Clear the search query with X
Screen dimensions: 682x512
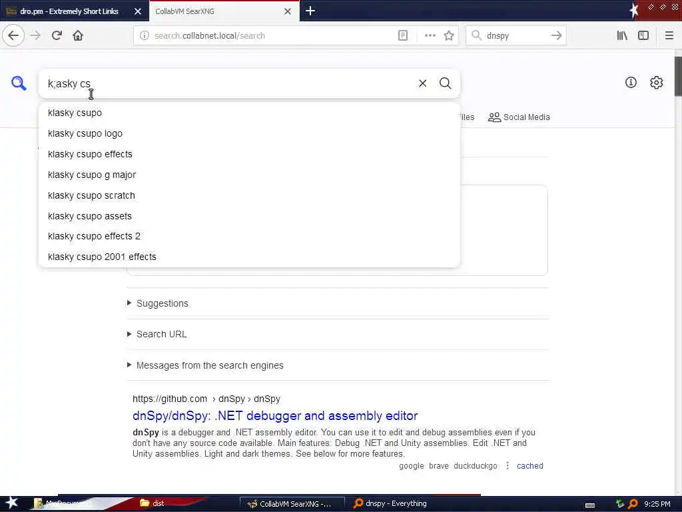[422, 83]
